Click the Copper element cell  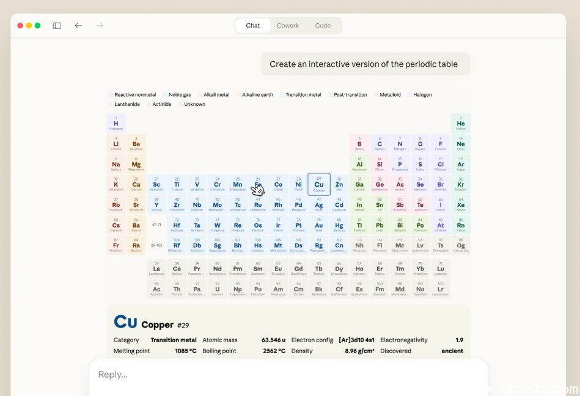[x=319, y=184]
